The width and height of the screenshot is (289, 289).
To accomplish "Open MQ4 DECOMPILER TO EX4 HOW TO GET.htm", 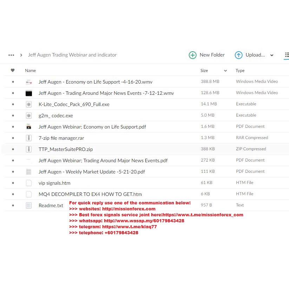I will click(90, 194).
